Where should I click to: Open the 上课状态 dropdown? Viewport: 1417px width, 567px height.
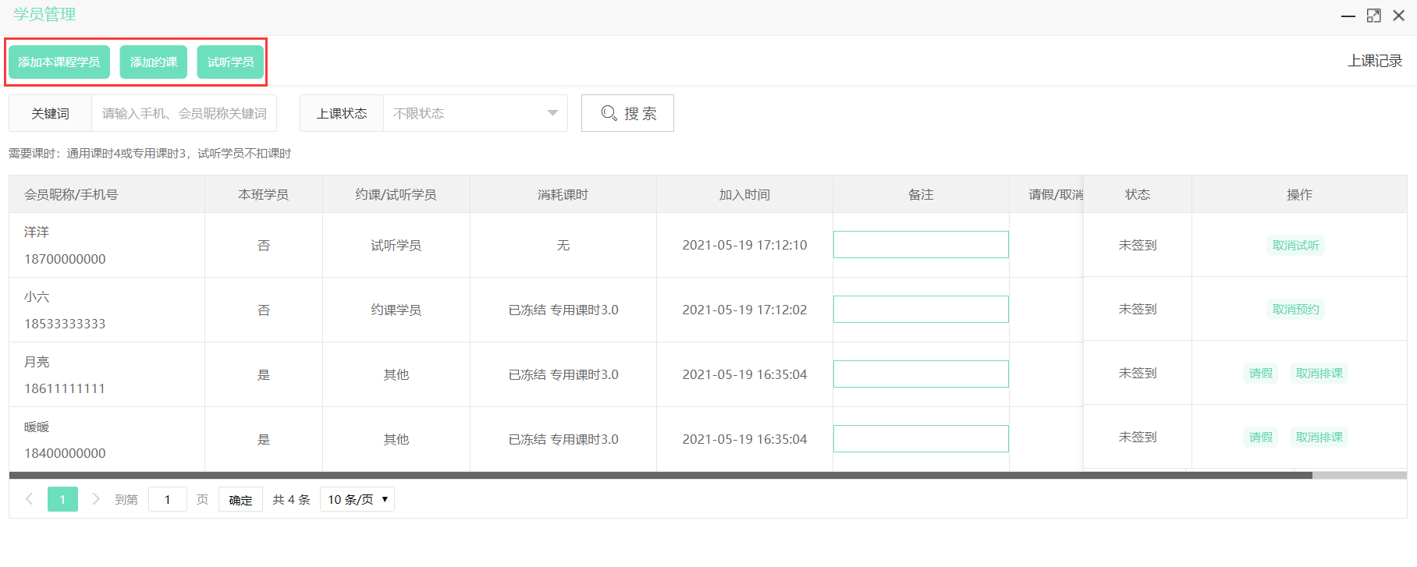coord(475,113)
